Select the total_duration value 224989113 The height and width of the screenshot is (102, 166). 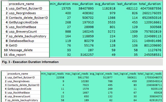coord(153,36)
